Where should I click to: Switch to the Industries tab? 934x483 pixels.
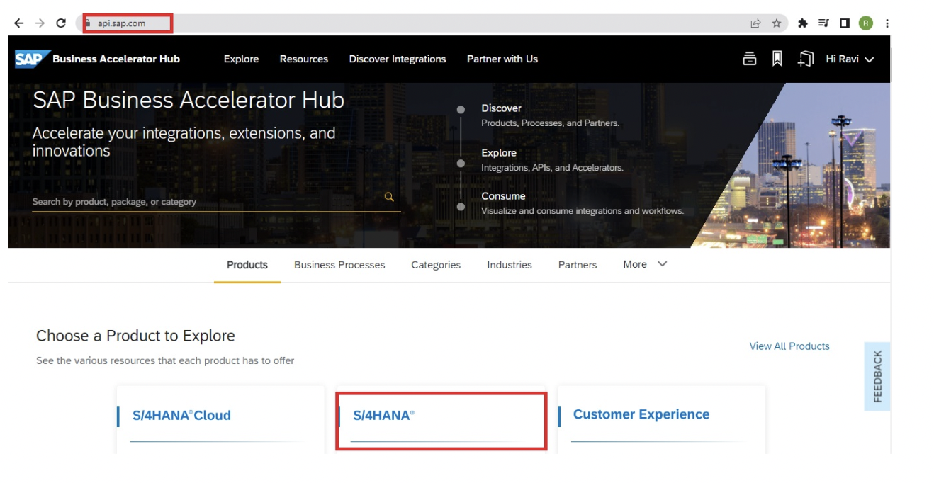[x=510, y=265]
